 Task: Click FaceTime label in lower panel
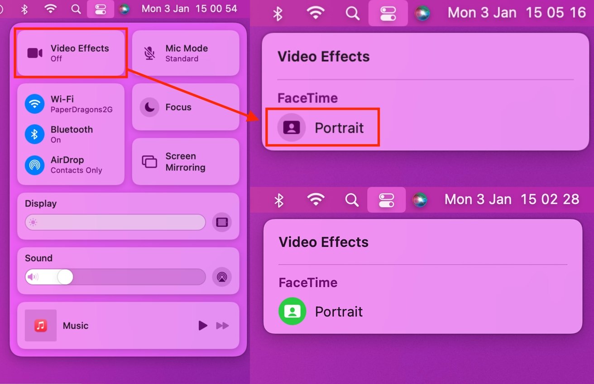point(308,282)
